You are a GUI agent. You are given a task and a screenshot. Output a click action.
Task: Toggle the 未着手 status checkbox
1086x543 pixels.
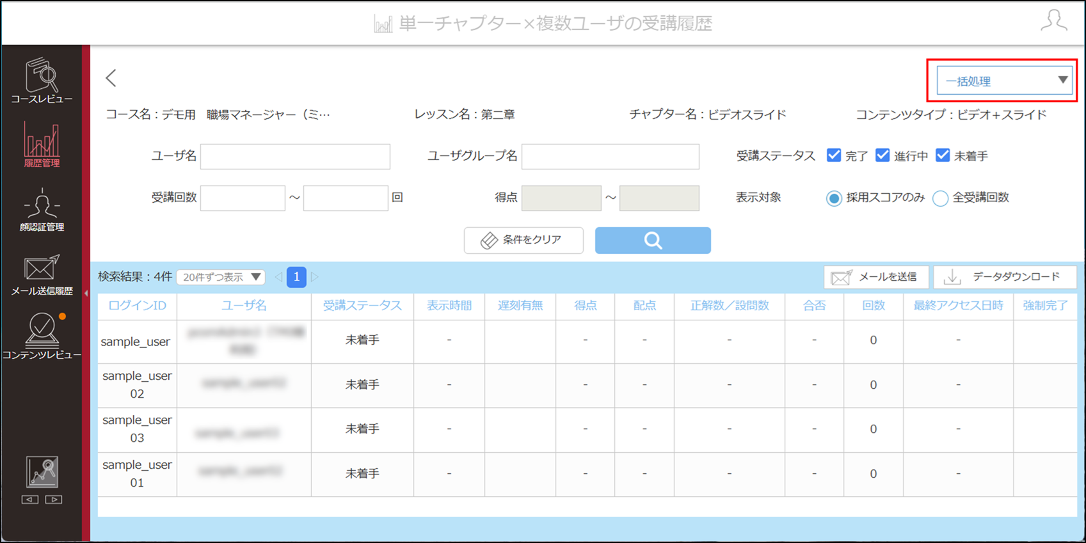943,155
